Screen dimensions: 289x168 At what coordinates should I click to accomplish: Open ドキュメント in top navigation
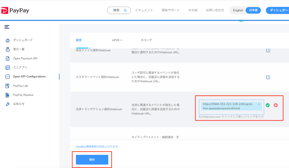coord(144,10)
